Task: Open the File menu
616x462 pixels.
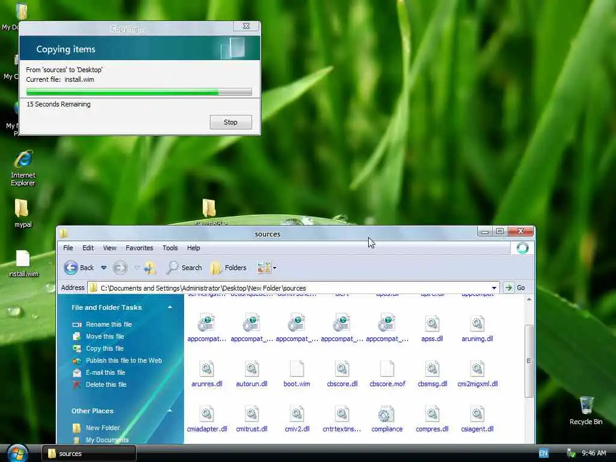Action: [x=68, y=248]
